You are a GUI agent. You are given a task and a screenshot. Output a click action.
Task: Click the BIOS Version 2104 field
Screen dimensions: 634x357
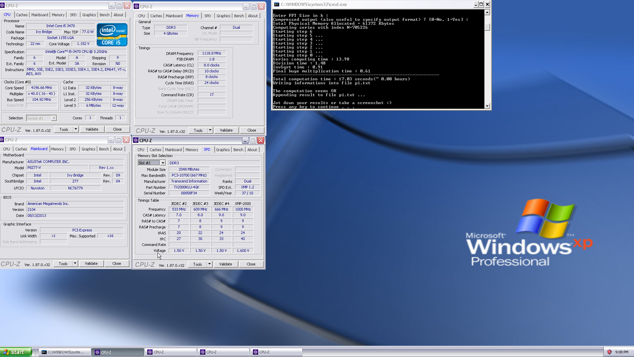click(x=75, y=210)
